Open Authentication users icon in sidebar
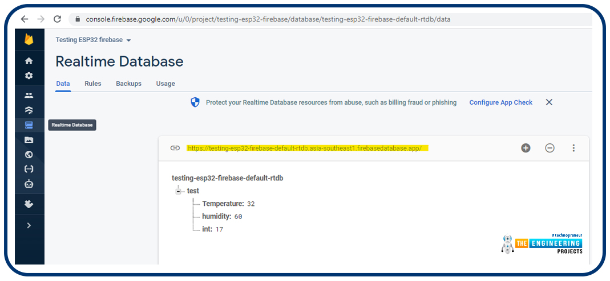 tap(29, 96)
